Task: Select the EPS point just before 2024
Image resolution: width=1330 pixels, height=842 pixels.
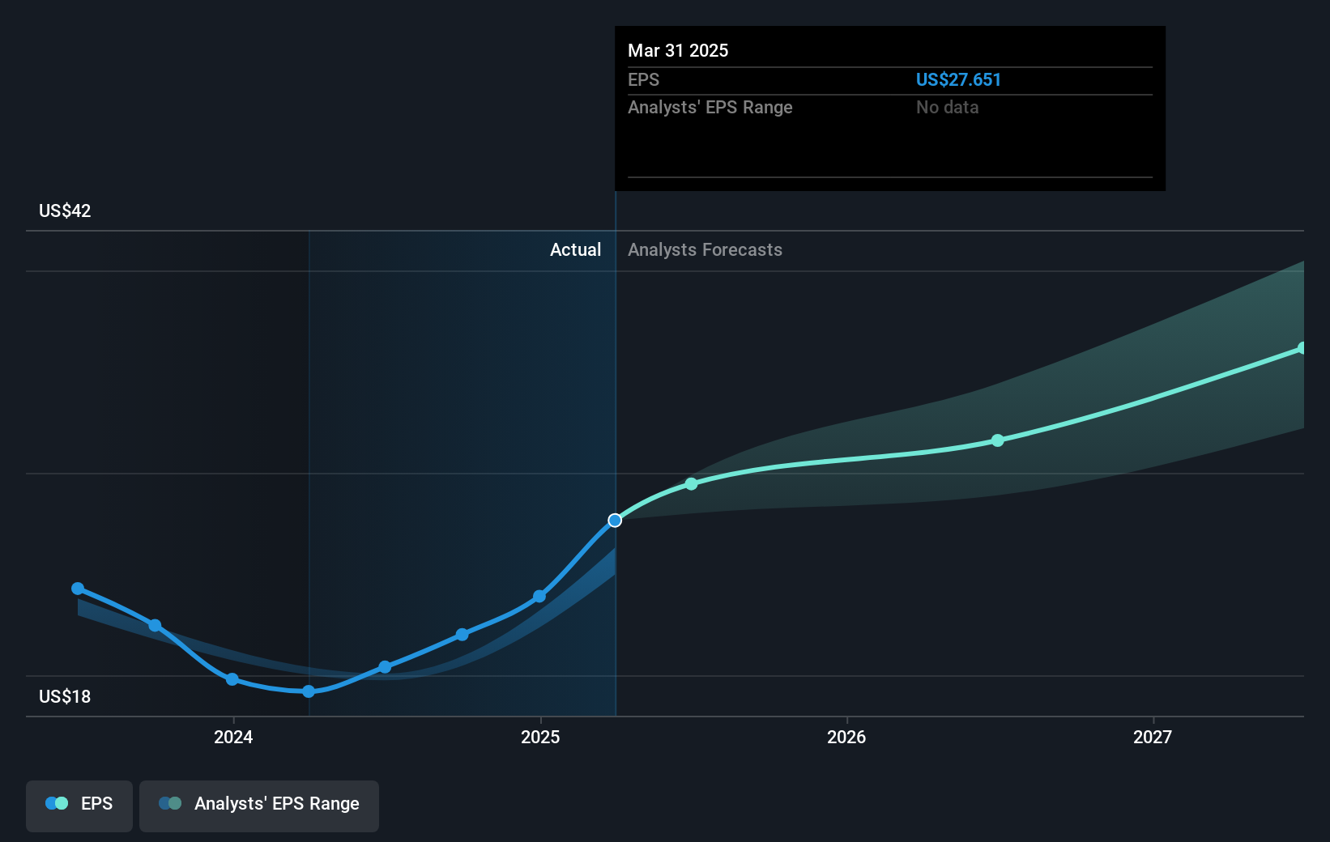Action: point(155,626)
